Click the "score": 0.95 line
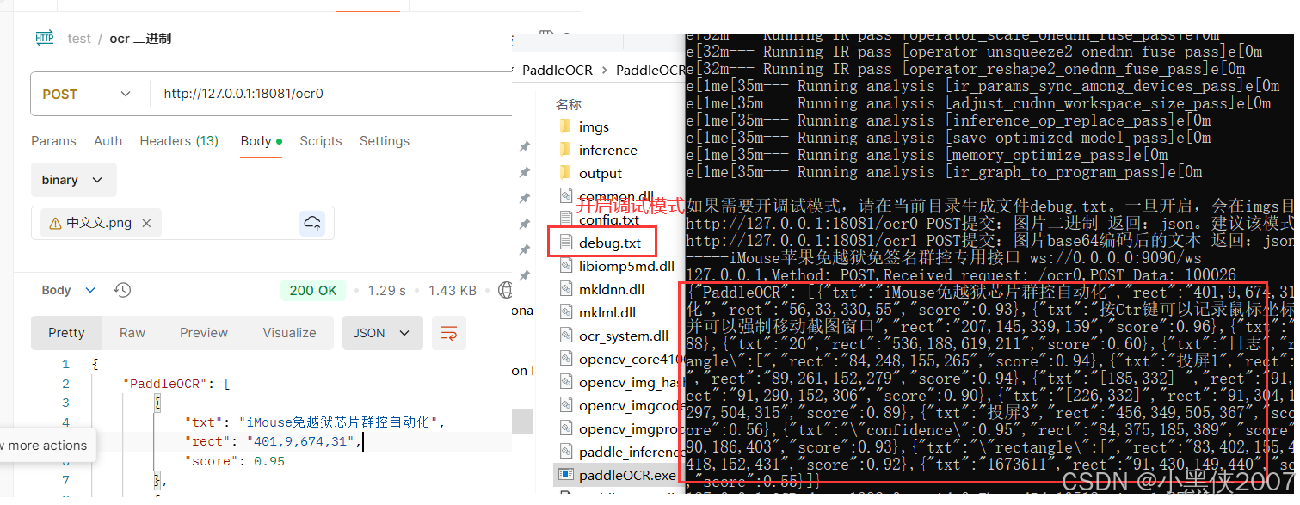Image resolution: width=1300 pixels, height=505 pixels. [235, 461]
